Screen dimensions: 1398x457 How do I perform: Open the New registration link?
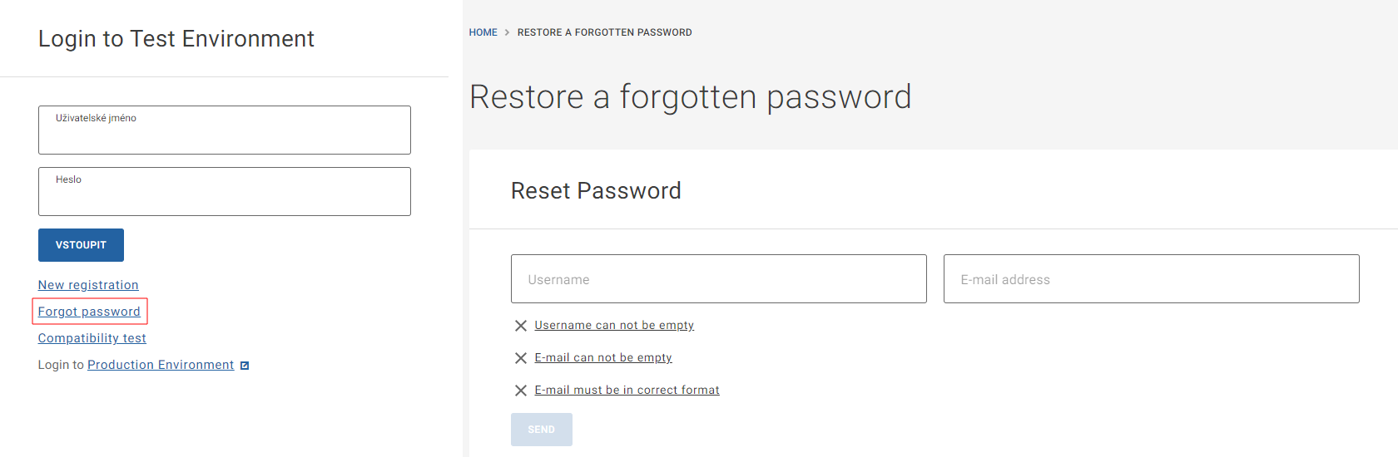[88, 285]
